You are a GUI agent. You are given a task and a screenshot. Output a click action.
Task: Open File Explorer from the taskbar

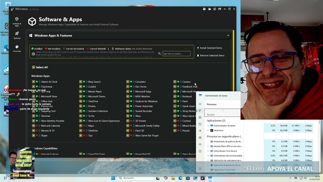173,178
